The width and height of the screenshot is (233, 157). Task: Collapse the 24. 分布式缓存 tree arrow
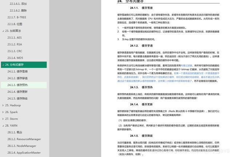[3, 65]
